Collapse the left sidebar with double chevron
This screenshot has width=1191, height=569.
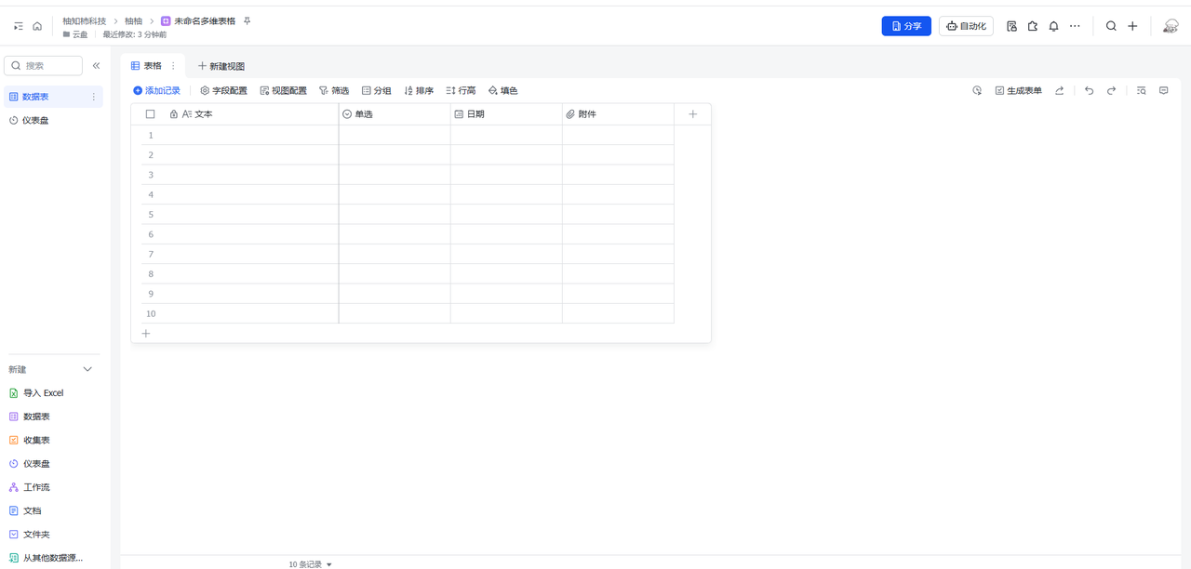tap(96, 66)
